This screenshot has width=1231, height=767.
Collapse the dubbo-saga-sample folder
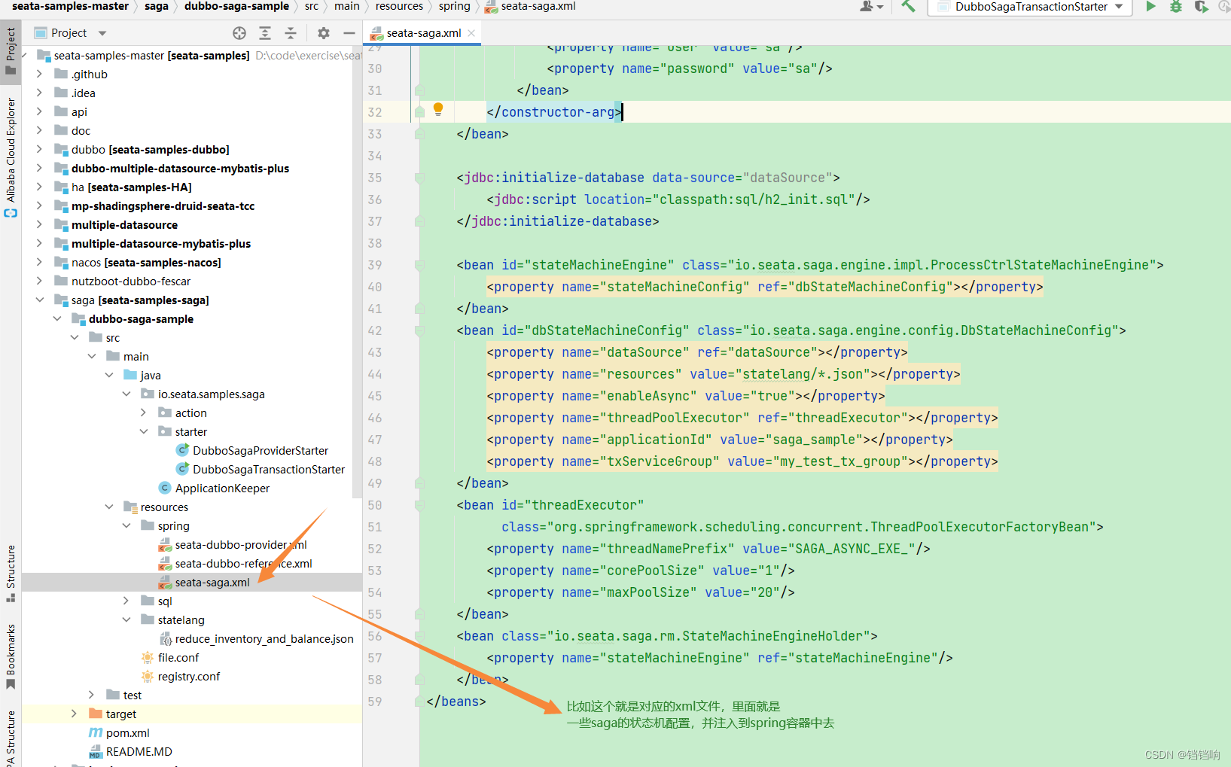56,319
